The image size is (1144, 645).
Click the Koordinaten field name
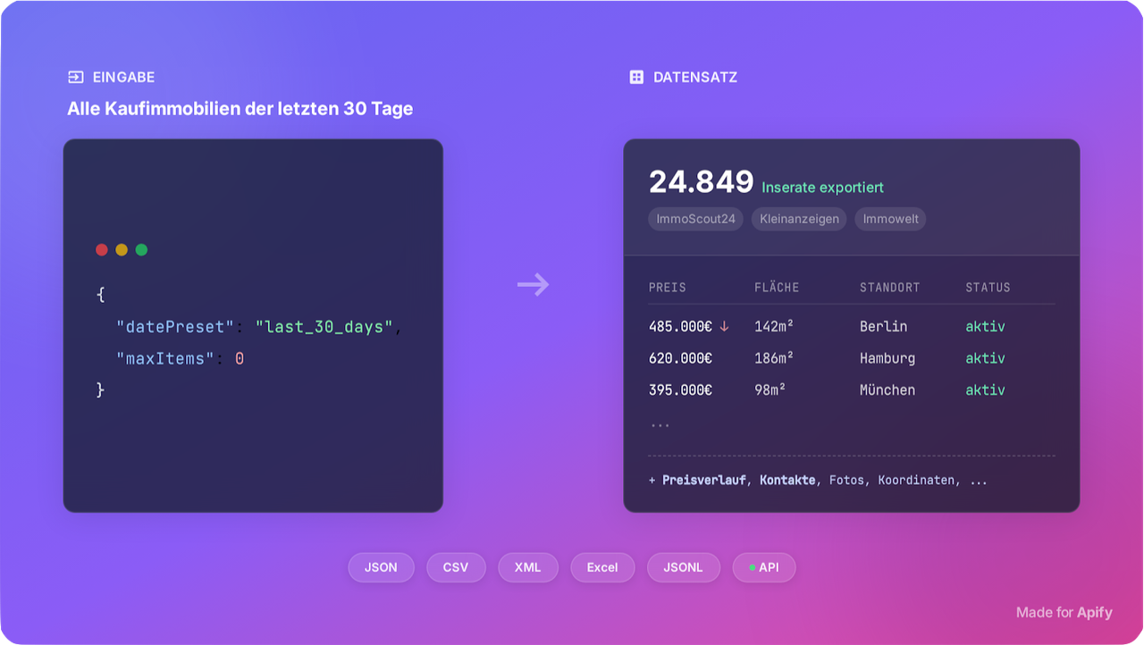[917, 481]
